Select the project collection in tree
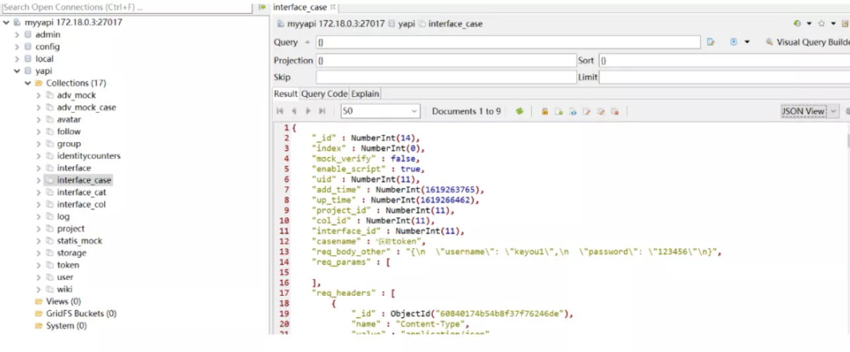This screenshot has width=850, height=352. point(70,229)
